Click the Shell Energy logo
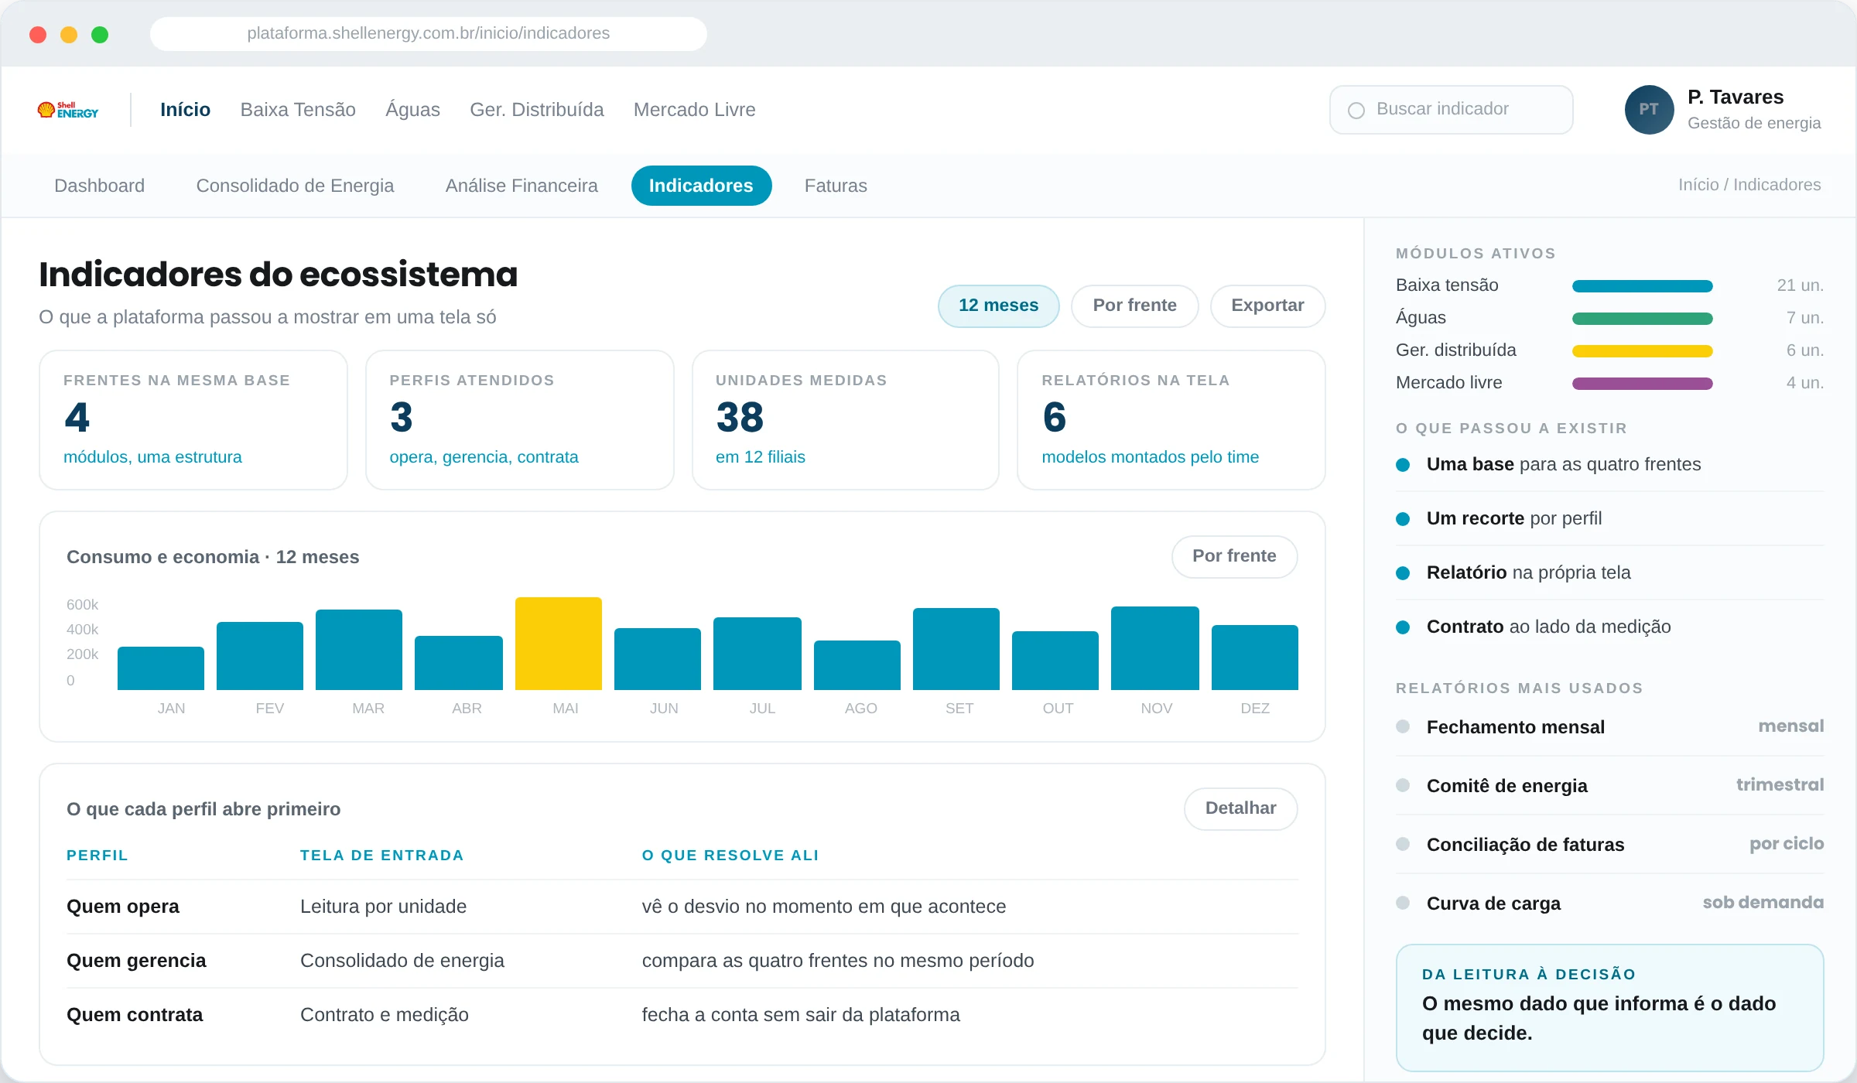 [68, 110]
